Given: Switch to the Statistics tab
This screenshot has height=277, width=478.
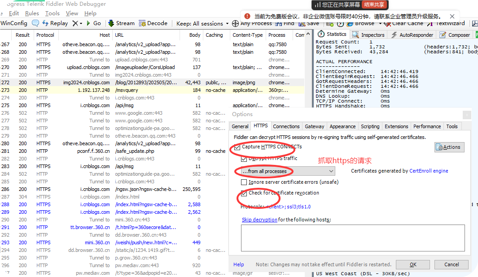Looking at the screenshot, I should click(x=332, y=35).
